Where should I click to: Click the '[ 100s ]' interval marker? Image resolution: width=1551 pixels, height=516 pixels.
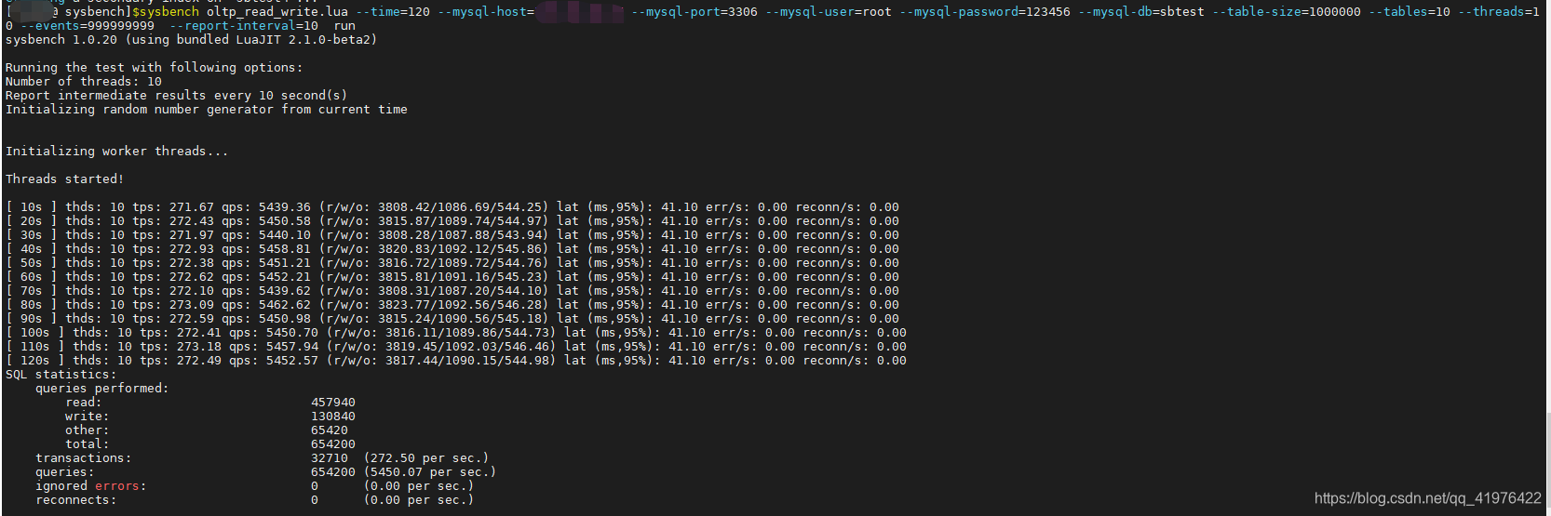click(x=35, y=333)
